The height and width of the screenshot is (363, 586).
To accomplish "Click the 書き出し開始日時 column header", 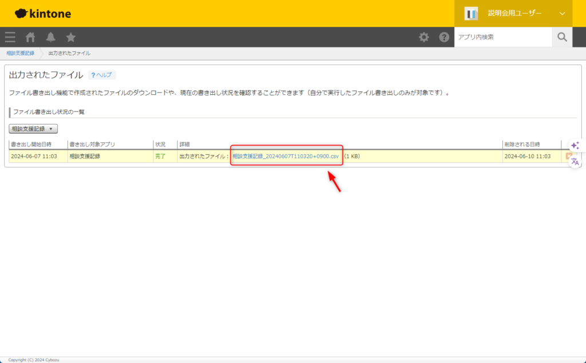I will (x=31, y=144).
